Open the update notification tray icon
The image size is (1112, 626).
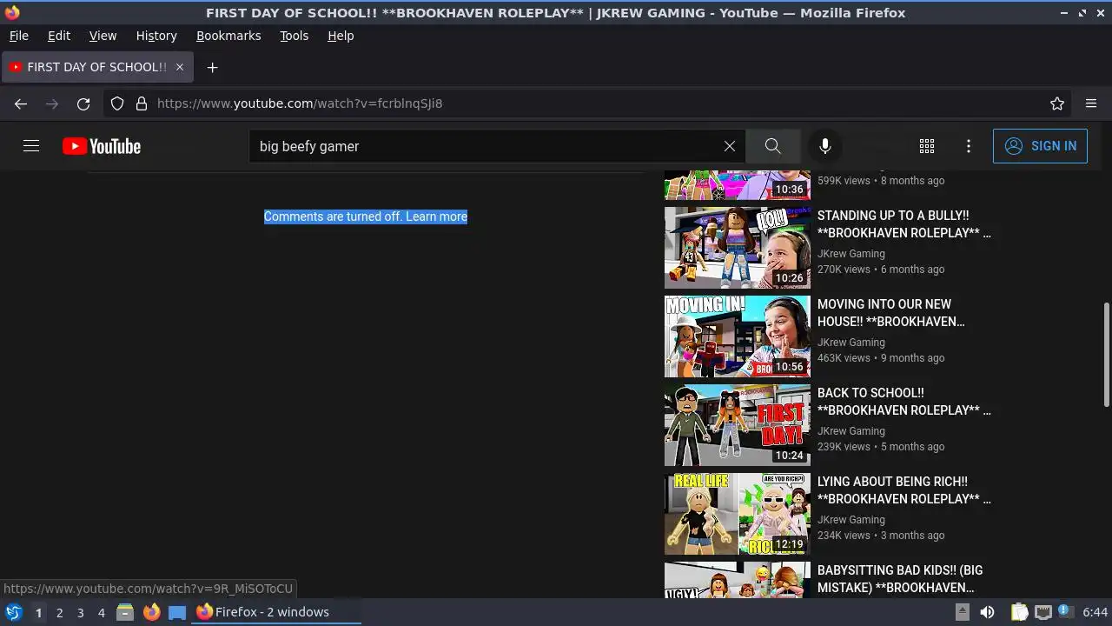[1065, 612]
